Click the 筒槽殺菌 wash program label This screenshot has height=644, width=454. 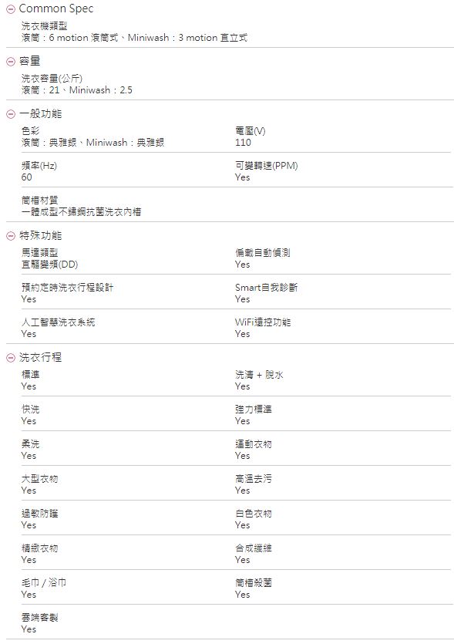(x=254, y=583)
